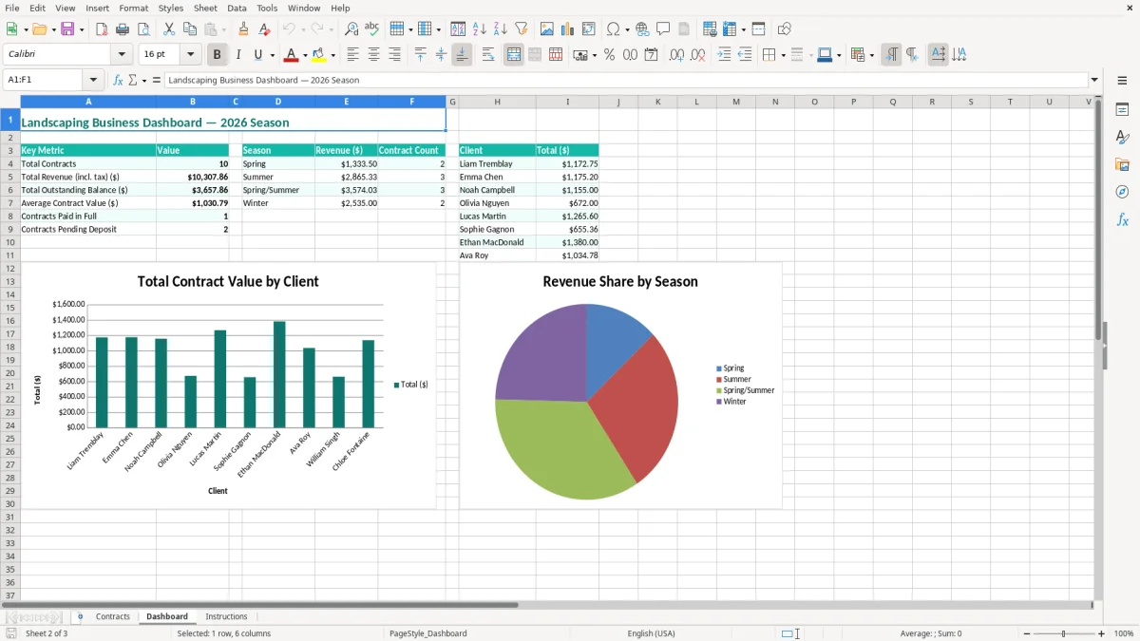The height and width of the screenshot is (641, 1140).
Task: Open the Font Size dropdown arrow
Action: pyautogui.click(x=190, y=55)
